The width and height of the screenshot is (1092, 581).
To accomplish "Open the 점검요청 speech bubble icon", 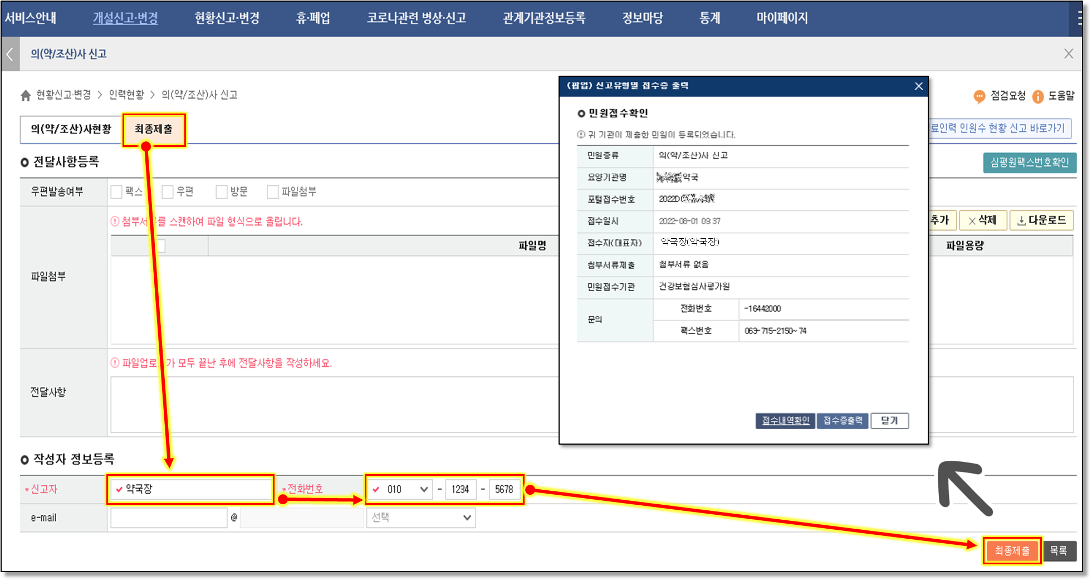I will pos(979,96).
